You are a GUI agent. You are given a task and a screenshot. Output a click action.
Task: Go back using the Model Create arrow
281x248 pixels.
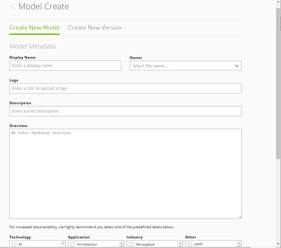(x=13, y=7)
